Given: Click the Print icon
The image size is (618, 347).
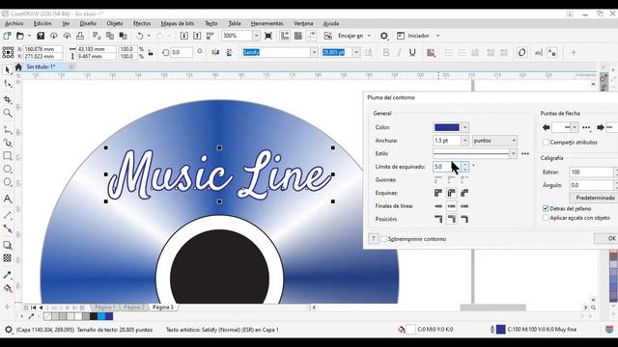Looking at the screenshot, I should (x=80, y=36).
